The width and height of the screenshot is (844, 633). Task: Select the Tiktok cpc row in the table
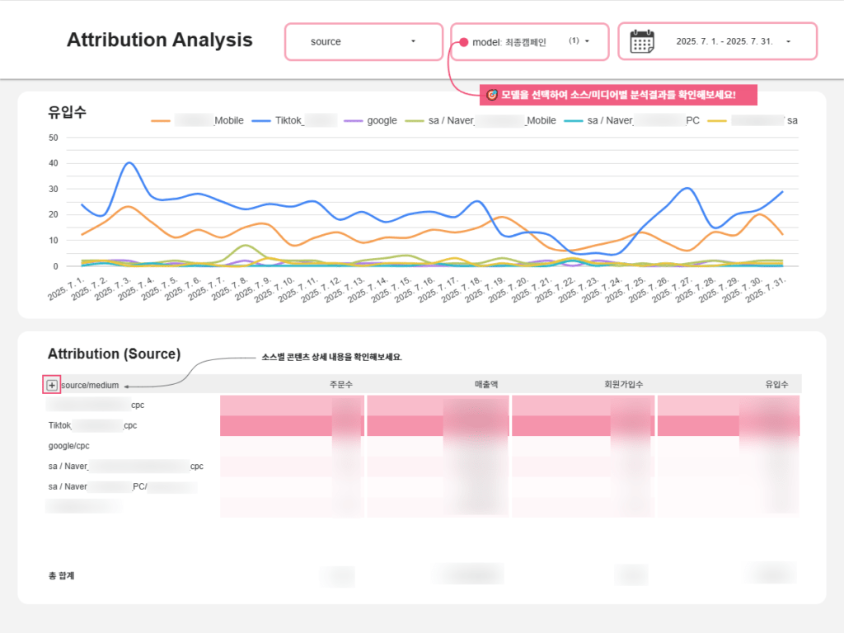[x=91, y=425]
